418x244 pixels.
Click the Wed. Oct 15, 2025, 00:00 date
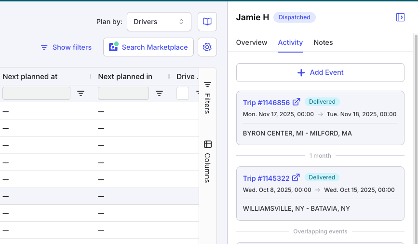point(359,190)
